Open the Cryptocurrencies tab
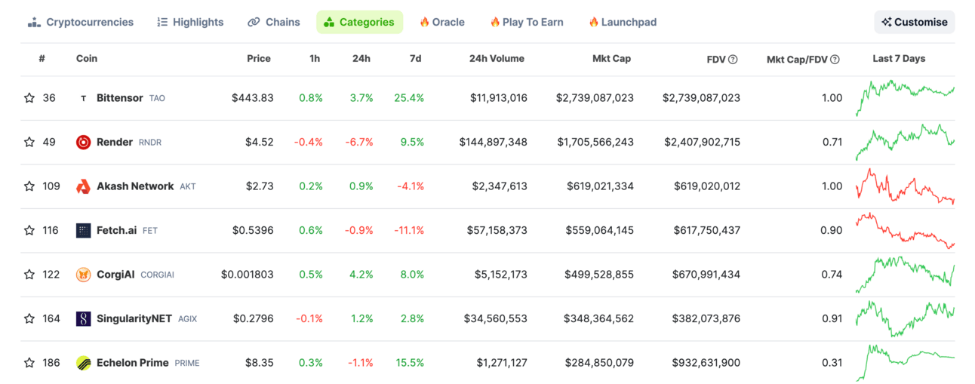The image size is (975, 384). pyautogui.click(x=81, y=22)
